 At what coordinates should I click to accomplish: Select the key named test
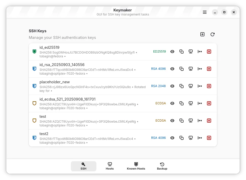pyautogui.click(x=43, y=117)
